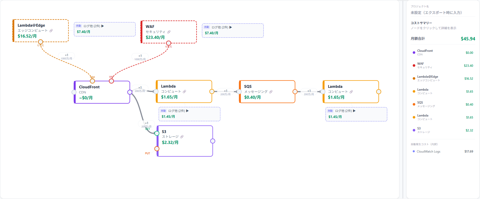Click the SQS node output connector
The image size is (480, 199).
coord(295,92)
